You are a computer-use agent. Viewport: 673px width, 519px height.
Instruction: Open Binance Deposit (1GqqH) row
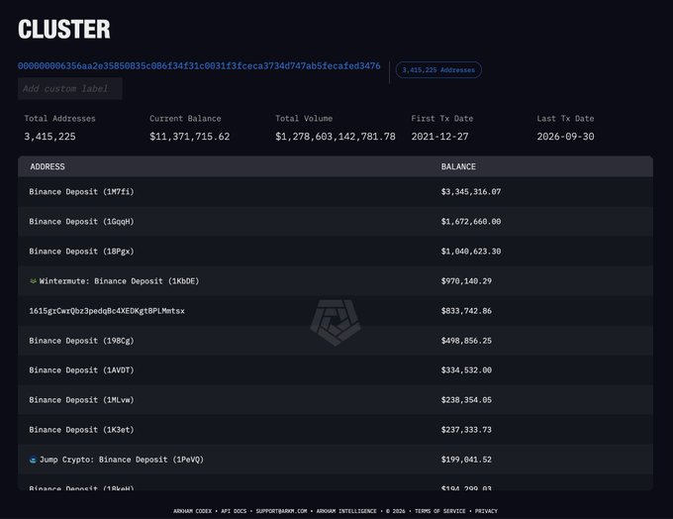point(336,222)
